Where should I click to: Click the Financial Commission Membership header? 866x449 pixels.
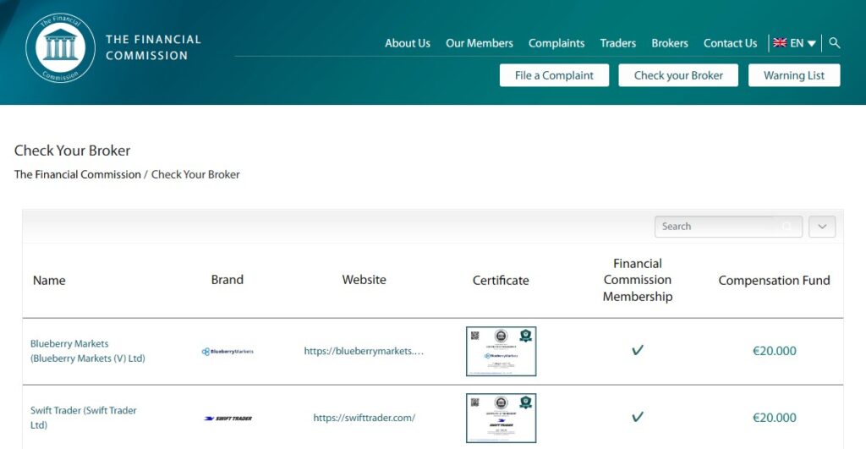click(x=638, y=280)
